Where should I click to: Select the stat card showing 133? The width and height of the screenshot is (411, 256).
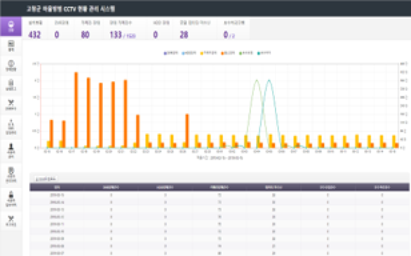point(123,29)
